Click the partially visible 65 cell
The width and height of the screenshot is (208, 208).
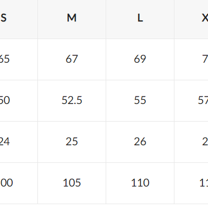coord(19,59)
